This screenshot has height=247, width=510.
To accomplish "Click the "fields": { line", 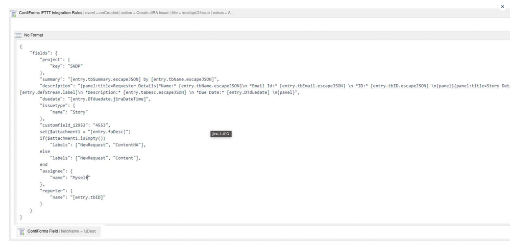I will (x=43, y=53).
